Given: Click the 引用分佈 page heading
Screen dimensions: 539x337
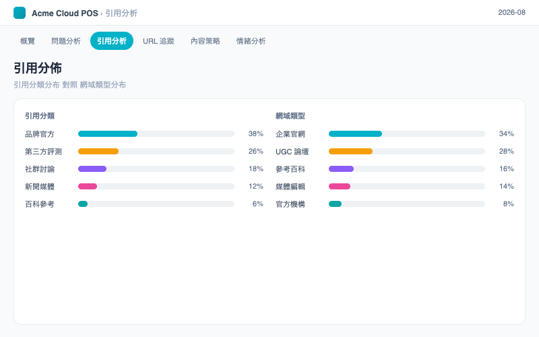Looking at the screenshot, I should click(x=38, y=68).
